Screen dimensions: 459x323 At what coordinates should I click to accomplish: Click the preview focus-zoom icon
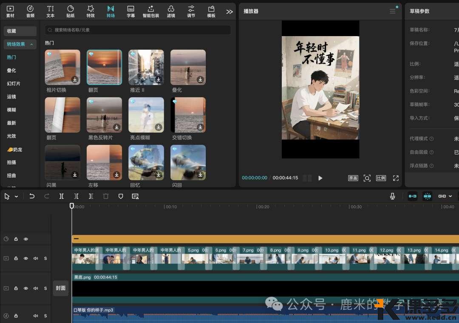367,178
